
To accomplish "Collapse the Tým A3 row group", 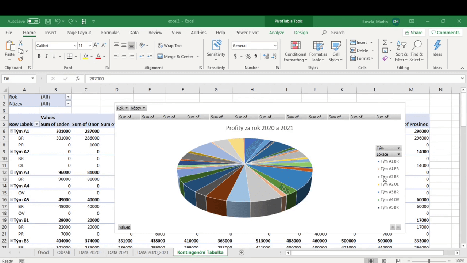I will (11, 172).
